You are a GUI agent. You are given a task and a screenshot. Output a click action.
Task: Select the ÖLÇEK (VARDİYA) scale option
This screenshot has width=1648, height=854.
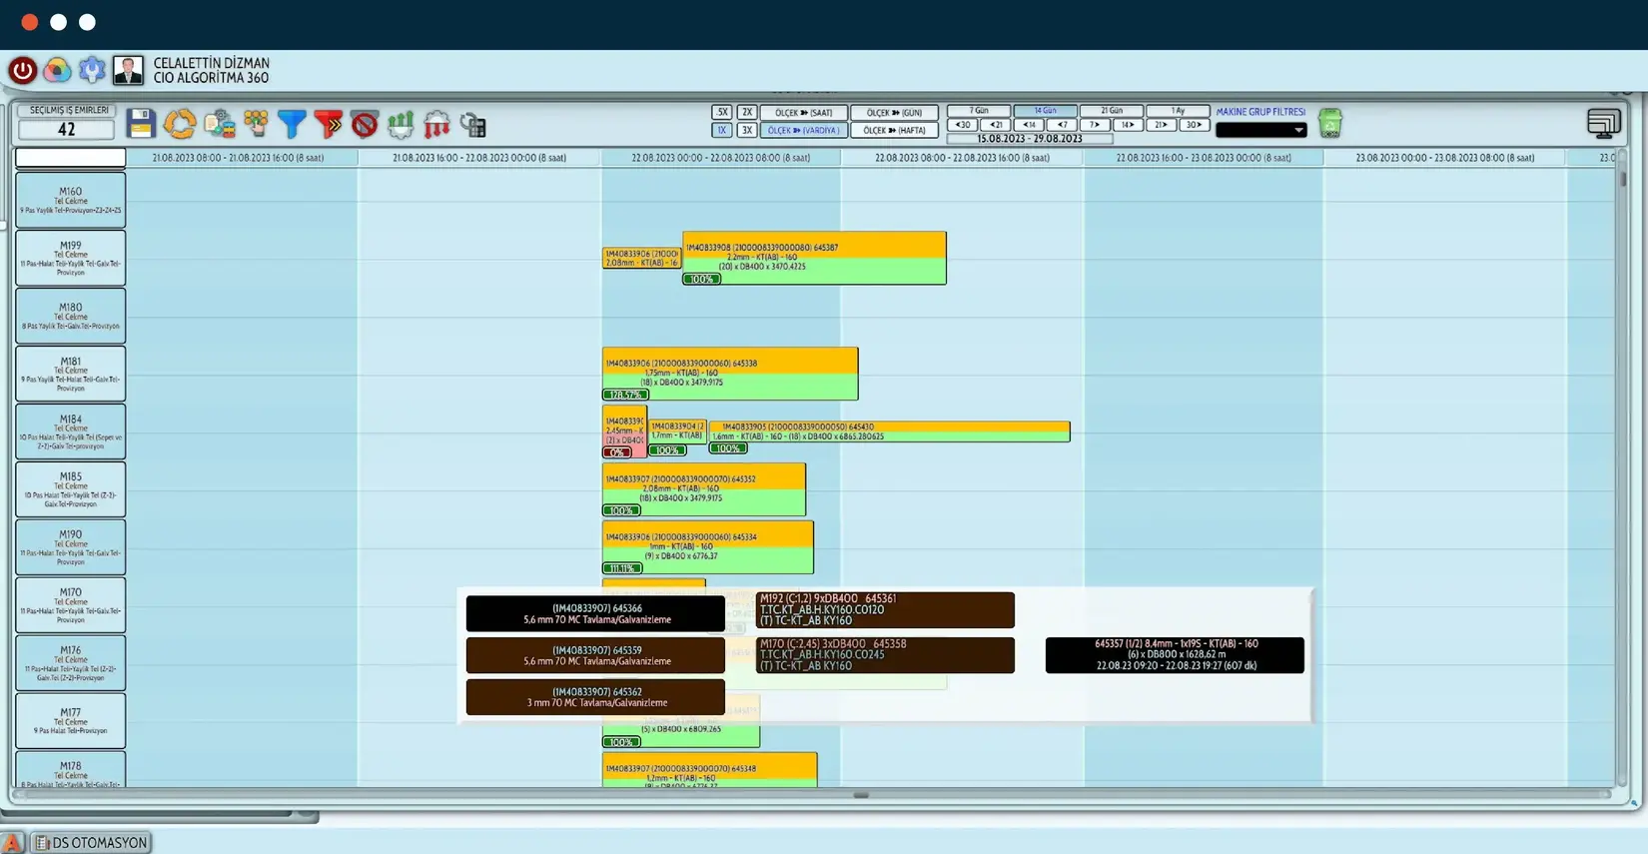[x=803, y=131]
